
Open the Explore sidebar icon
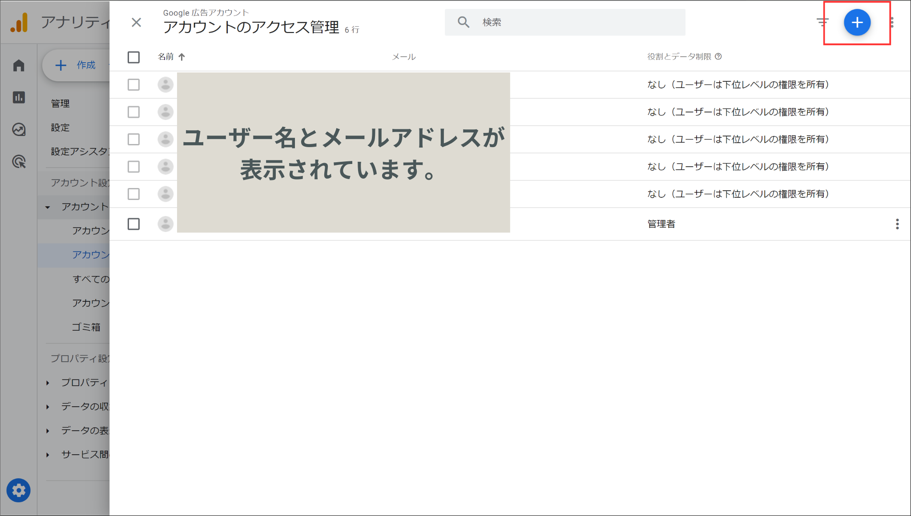(19, 129)
